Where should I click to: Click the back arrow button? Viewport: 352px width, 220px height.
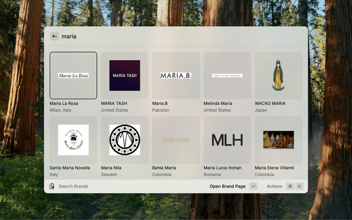click(54, 36)
